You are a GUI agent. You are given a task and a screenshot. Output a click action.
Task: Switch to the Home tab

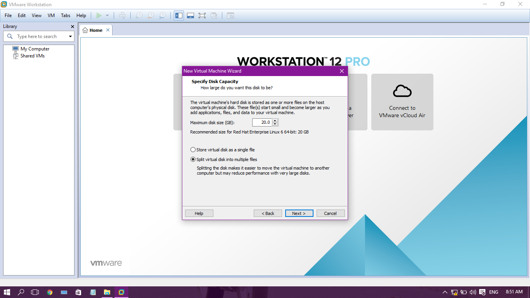95,29
